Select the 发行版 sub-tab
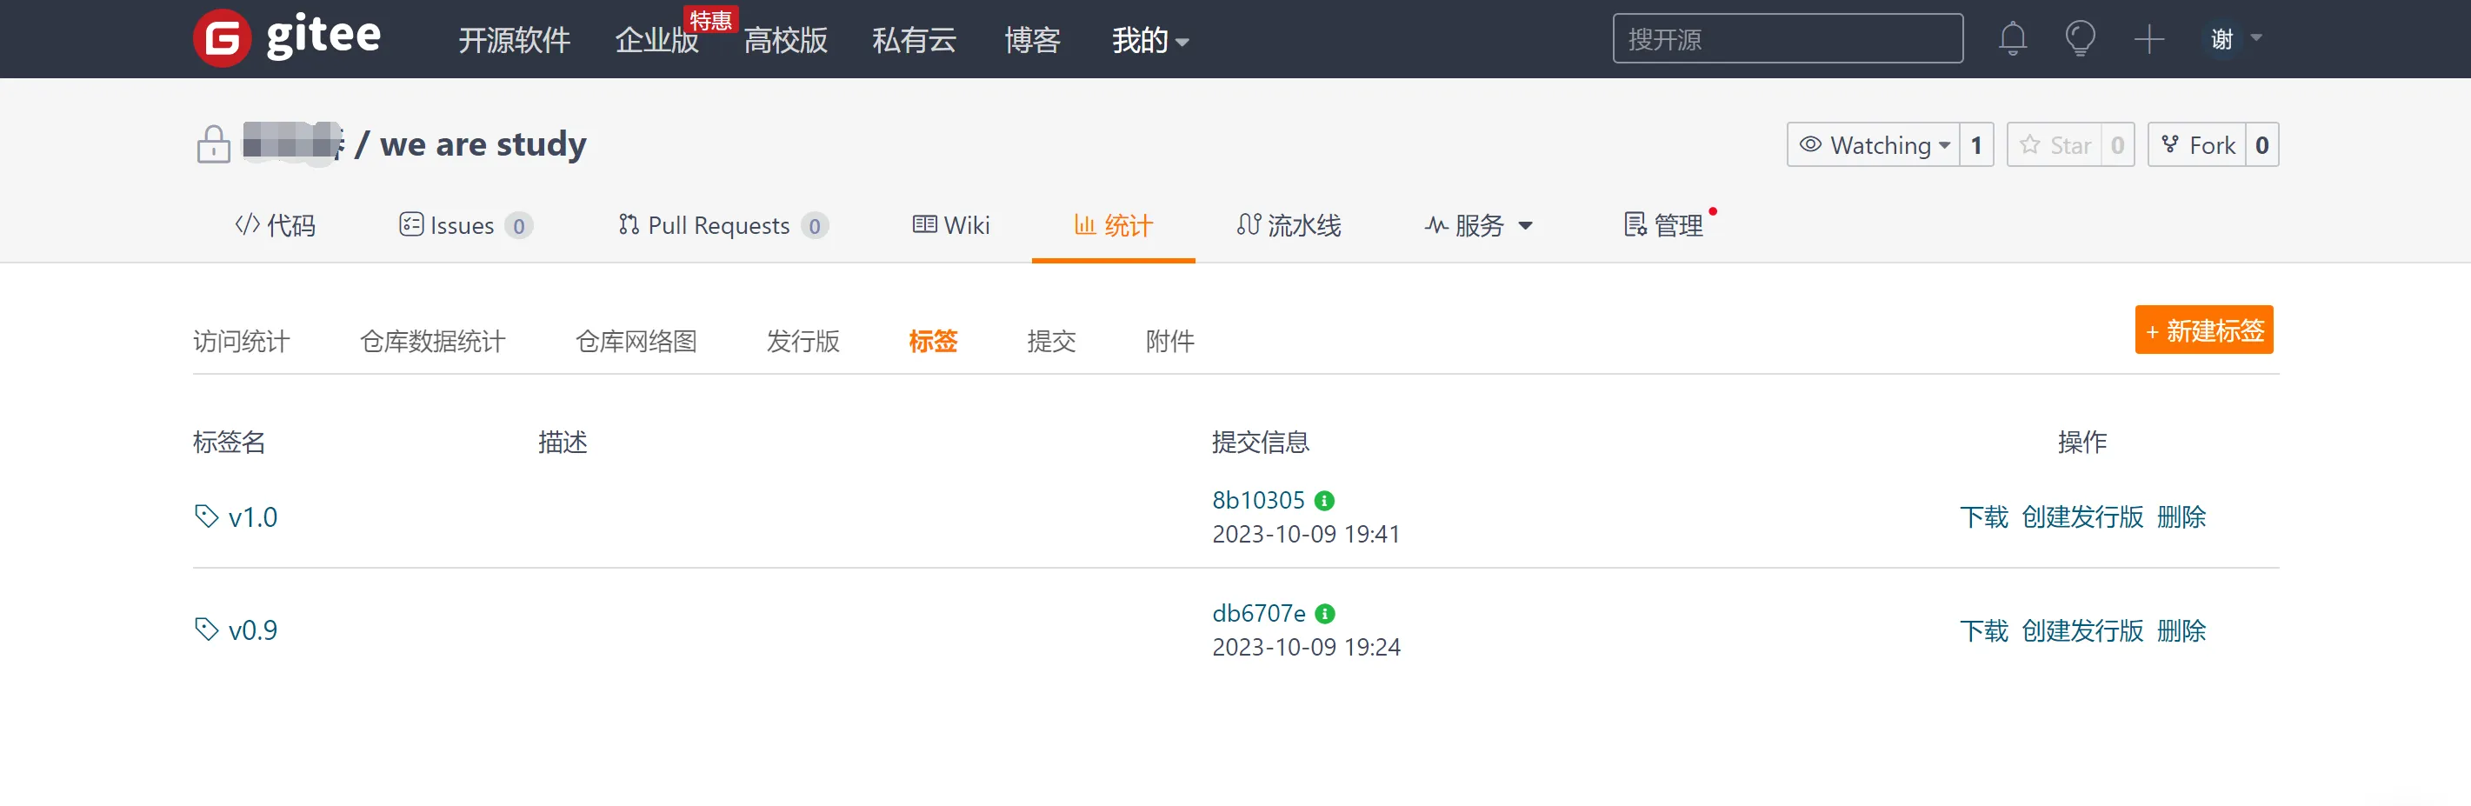Image resolution: width=2471 pixels, height=806 pixels. click(x=802, y=342)
